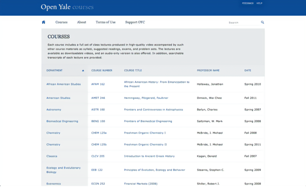
Task: Open Introduction to Ancient Greek History
Action: coord(149,156)
